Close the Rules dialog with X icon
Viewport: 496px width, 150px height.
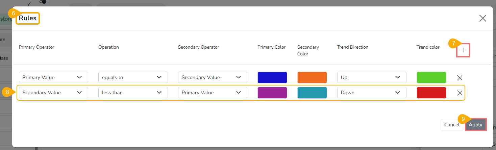pos(482,18)
